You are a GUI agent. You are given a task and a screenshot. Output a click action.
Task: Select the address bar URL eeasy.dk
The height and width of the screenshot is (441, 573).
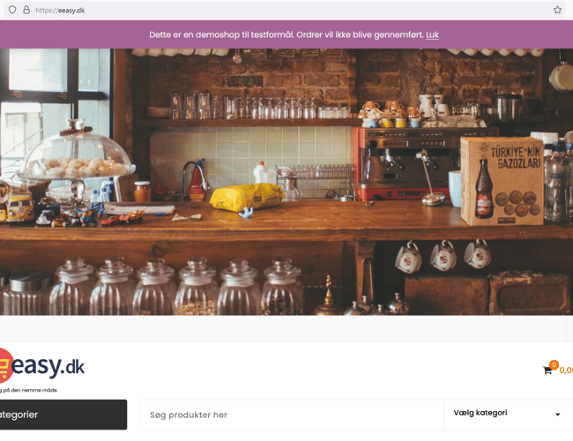(60, 11)
